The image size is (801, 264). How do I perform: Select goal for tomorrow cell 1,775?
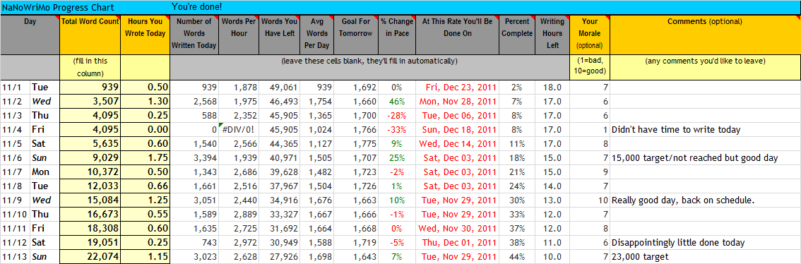[356, 143]
